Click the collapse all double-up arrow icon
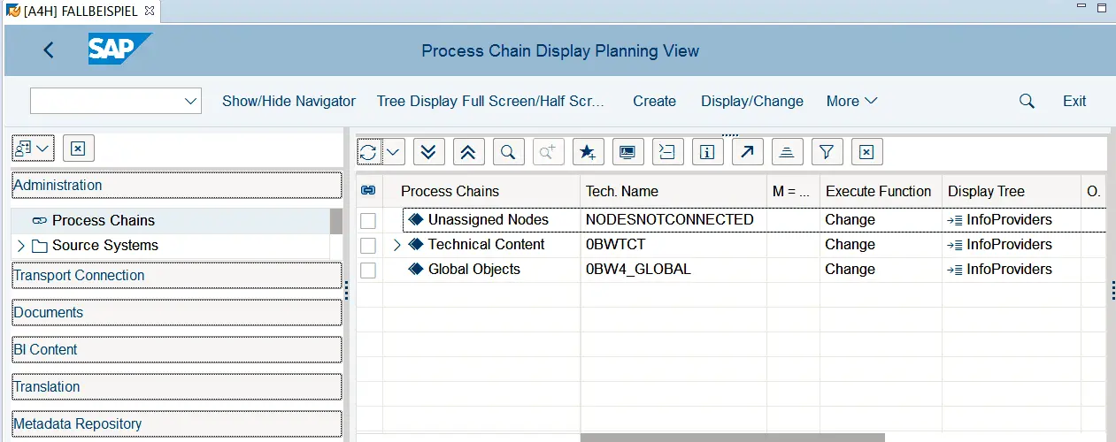The width and height of the screenshot is (1116, 442). pos(468,152)
